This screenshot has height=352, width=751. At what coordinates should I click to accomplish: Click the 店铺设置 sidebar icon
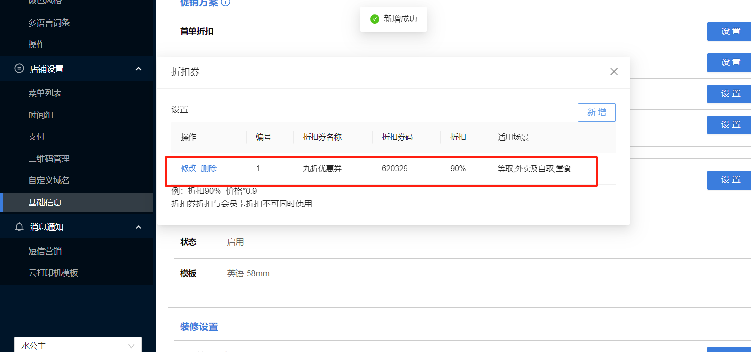click(x=19, y=69)
